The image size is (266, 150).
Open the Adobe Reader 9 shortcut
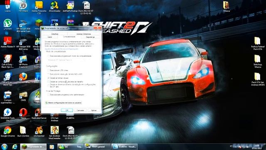pos(7,42)
